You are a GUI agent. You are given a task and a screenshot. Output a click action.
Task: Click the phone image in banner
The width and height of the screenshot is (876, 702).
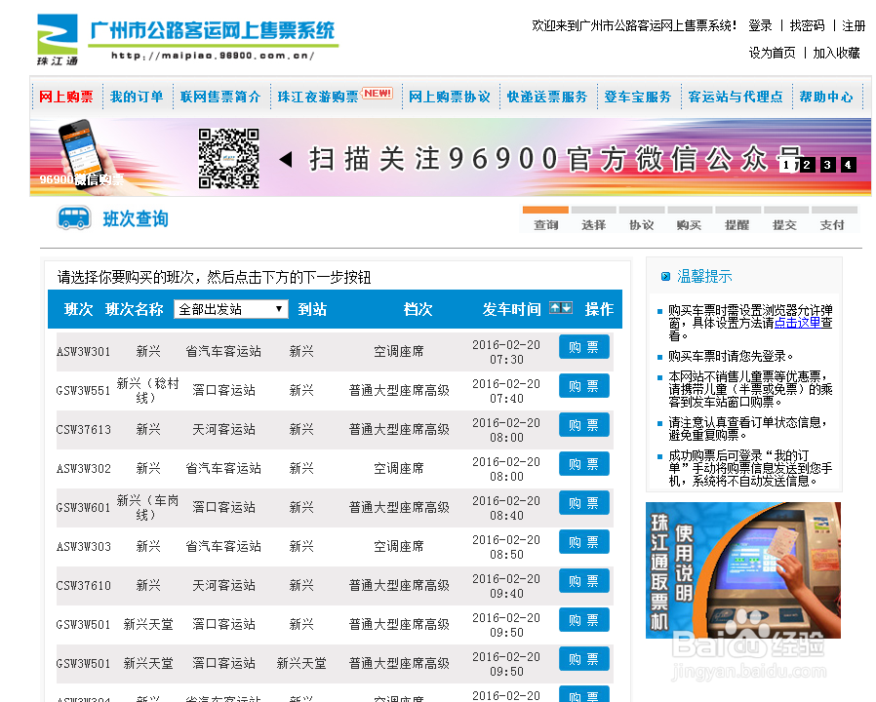82,154
